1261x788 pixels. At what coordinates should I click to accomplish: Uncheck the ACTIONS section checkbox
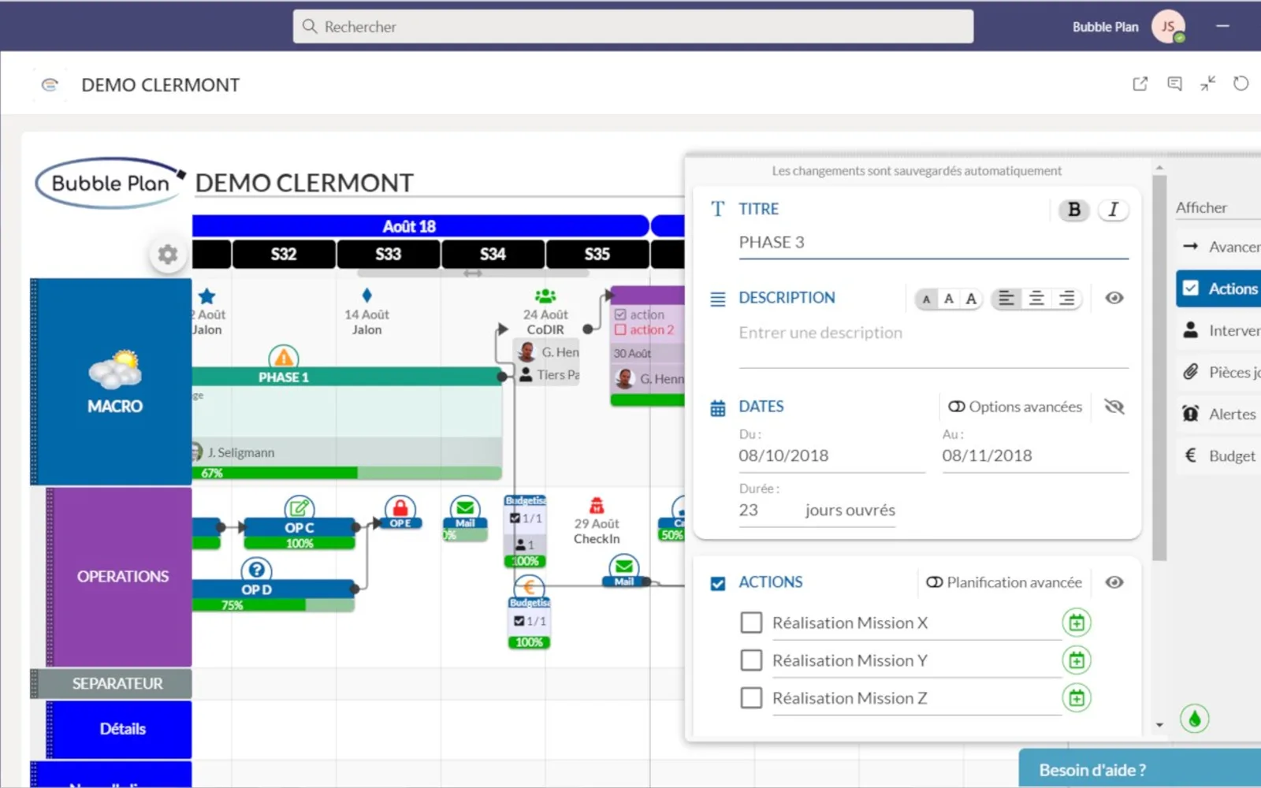718,583
